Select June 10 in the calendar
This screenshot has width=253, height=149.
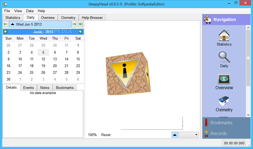[x=20, y=59]
